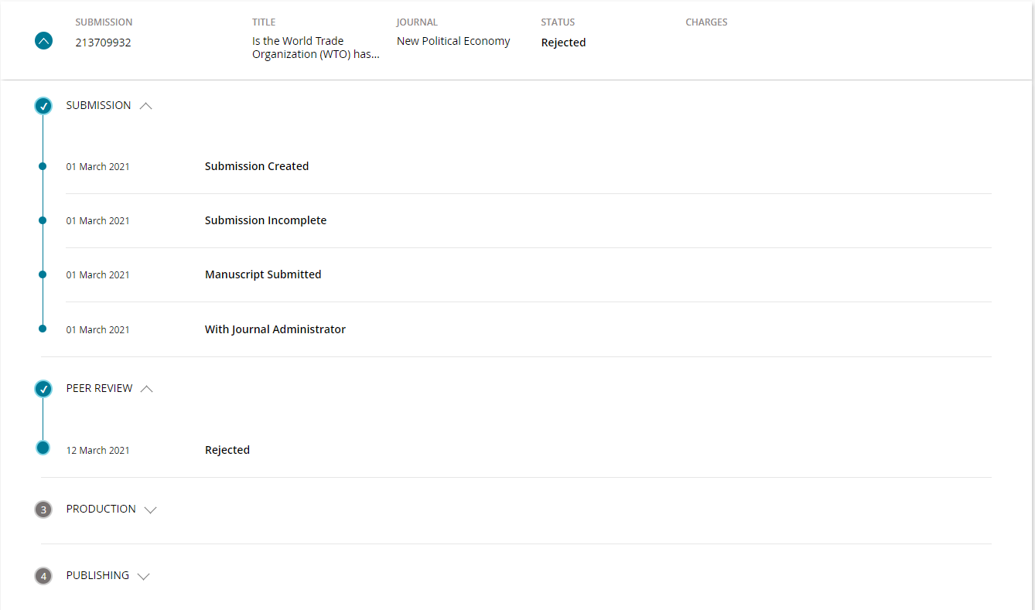Click the Publishing stage number 4 circle

click(x=43, y=576)
